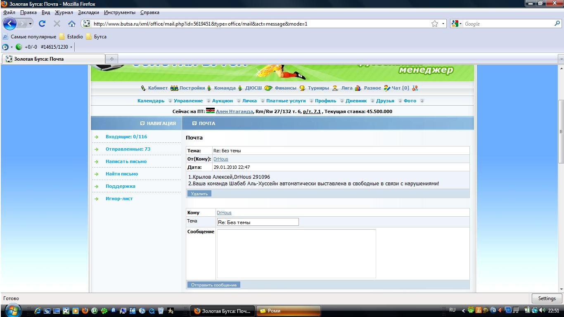This screenshot has height=317, width=564.
Task: Open the Роми window from the taskbar
Action: coord(288,311)
